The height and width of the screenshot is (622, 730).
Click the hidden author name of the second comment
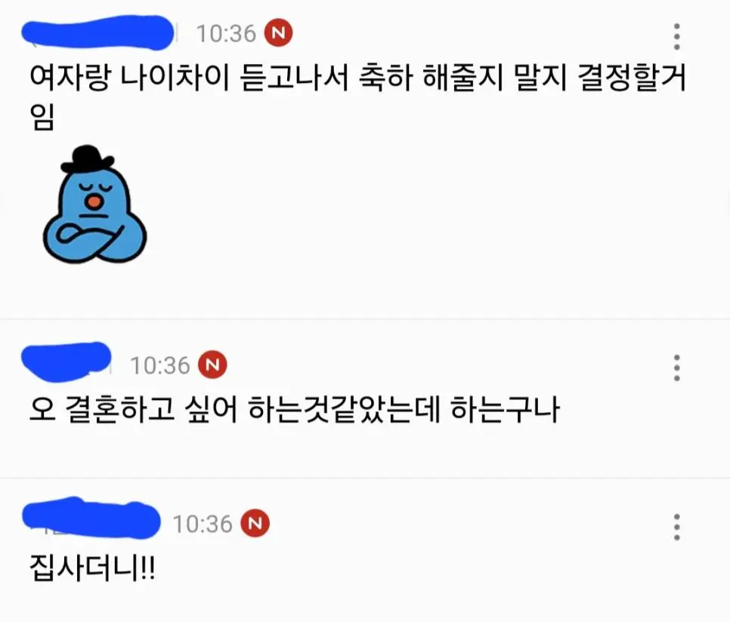pos(66,362)
